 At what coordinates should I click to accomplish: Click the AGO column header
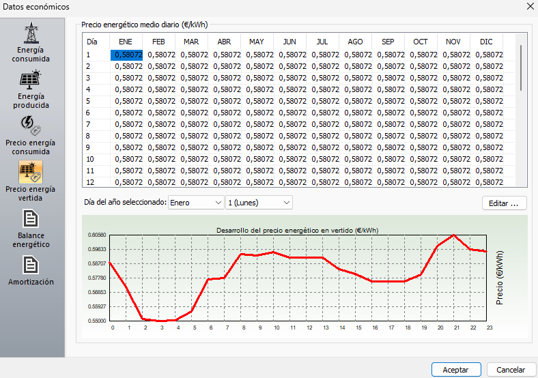click(x=355, y=42)
